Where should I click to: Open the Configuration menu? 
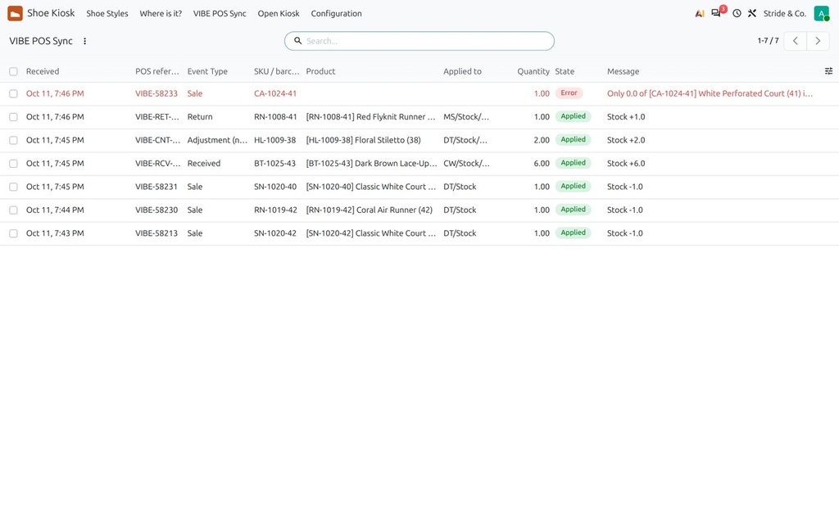click(x=336, y=13)
